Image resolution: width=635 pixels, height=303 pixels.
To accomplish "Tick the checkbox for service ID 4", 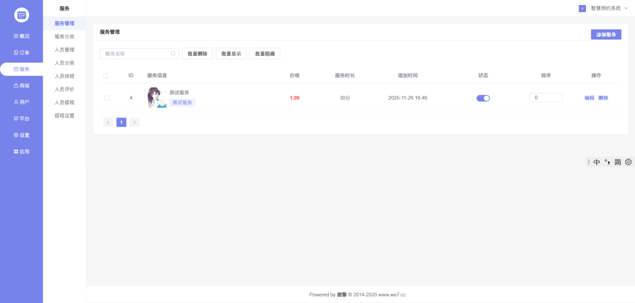I will [x=107, y=98].
